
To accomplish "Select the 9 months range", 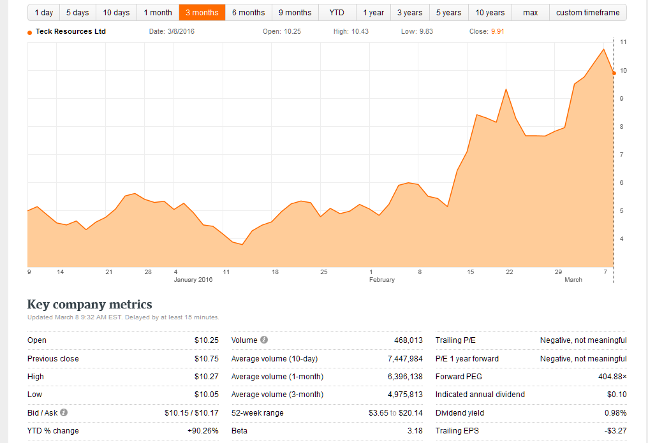I will (x=295, y=13).
